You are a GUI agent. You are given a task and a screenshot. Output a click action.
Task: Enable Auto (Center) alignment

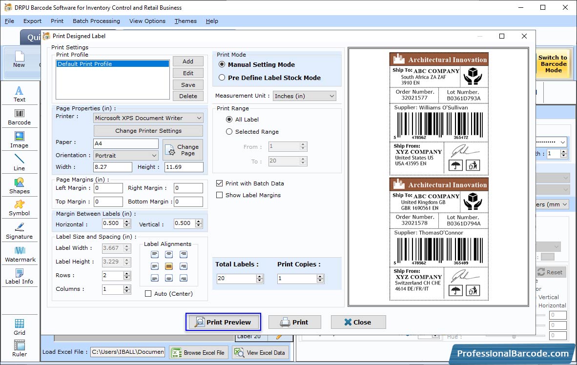point(148,294)
